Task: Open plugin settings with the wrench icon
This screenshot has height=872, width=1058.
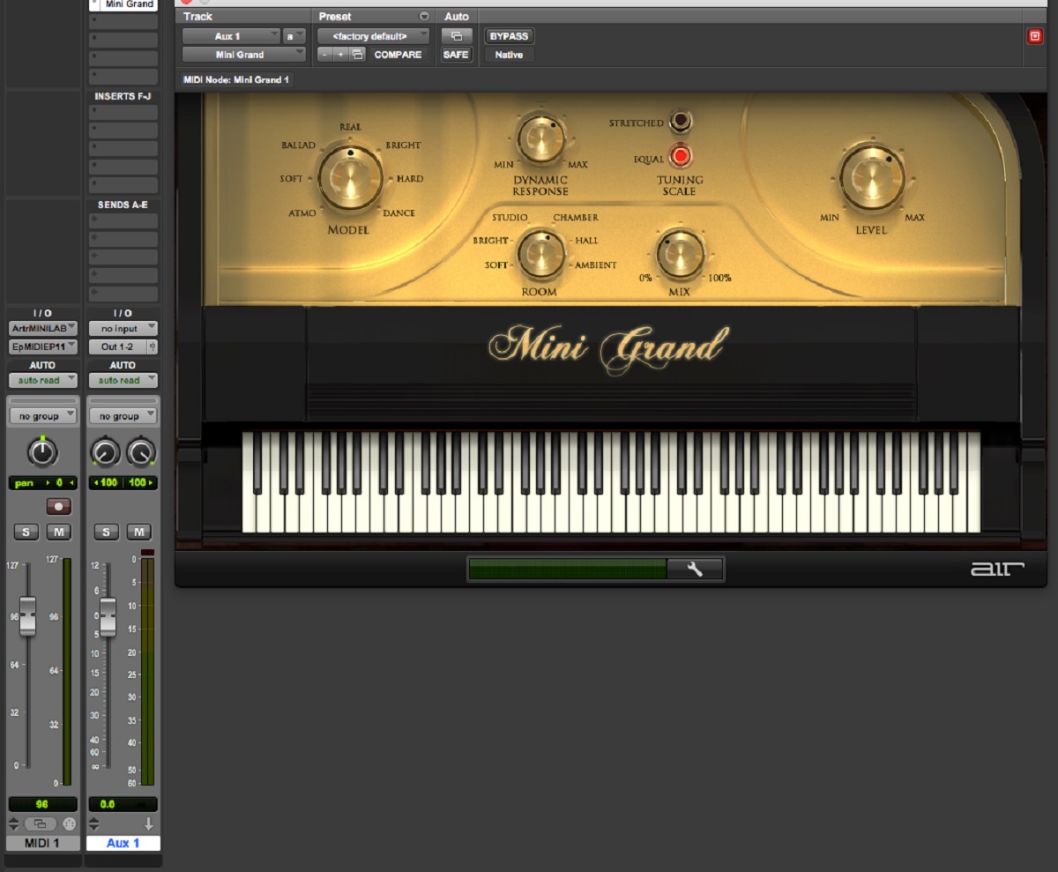Action: [x=696, y=568]
